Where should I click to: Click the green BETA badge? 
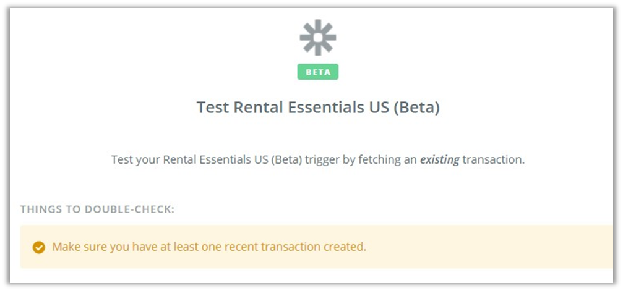click(318, 72)
